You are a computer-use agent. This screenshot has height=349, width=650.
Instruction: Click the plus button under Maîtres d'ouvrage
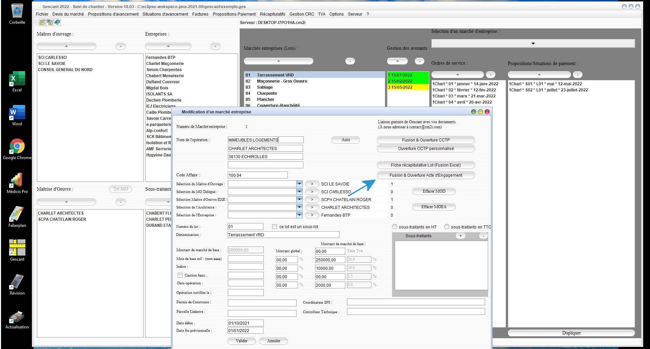pyautogui.click(x=66, y=46)
